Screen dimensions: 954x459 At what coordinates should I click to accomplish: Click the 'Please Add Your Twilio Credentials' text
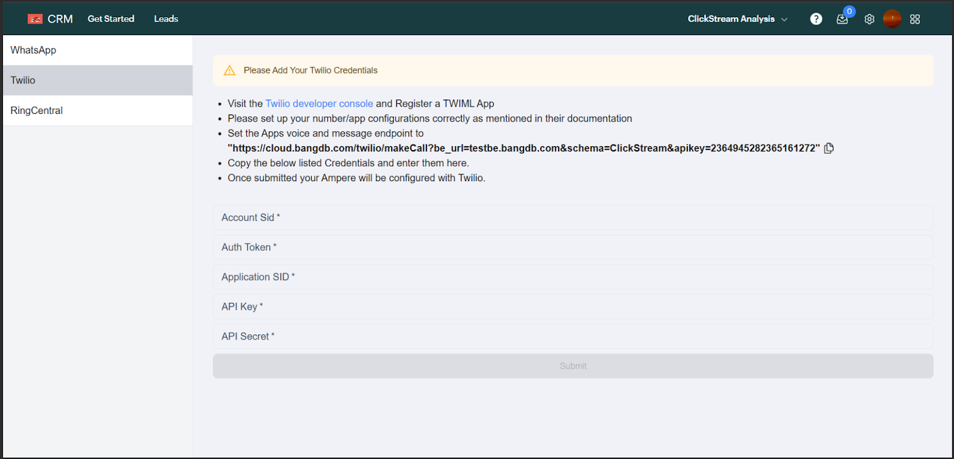[311, 70]
